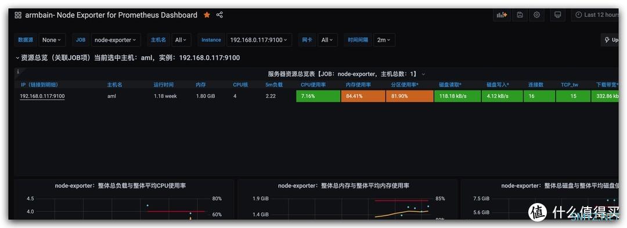Open the 主机名 All dropdown
The width and height of the screenshot is (627, 228).
click(x=182, y=40)
